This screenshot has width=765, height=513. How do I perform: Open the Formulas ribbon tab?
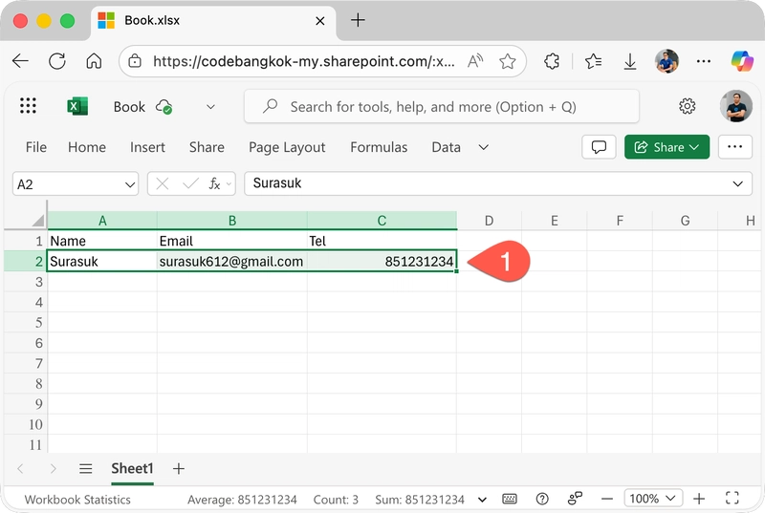(x=379, y=147)
